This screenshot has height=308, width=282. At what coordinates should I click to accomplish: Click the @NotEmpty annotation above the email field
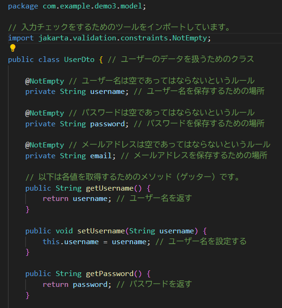click(45, 145)
